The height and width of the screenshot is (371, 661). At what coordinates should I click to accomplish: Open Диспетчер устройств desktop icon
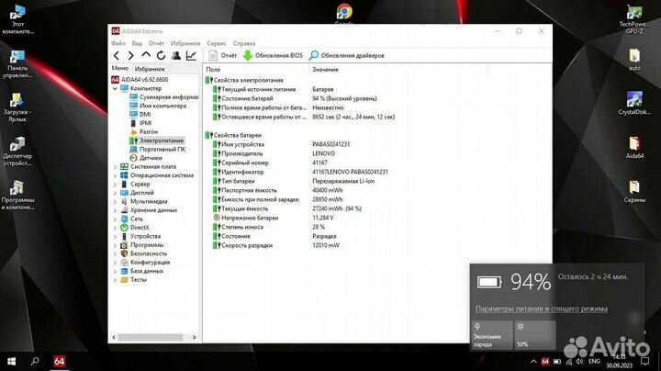pyautogui.click(x=17, y=152)
